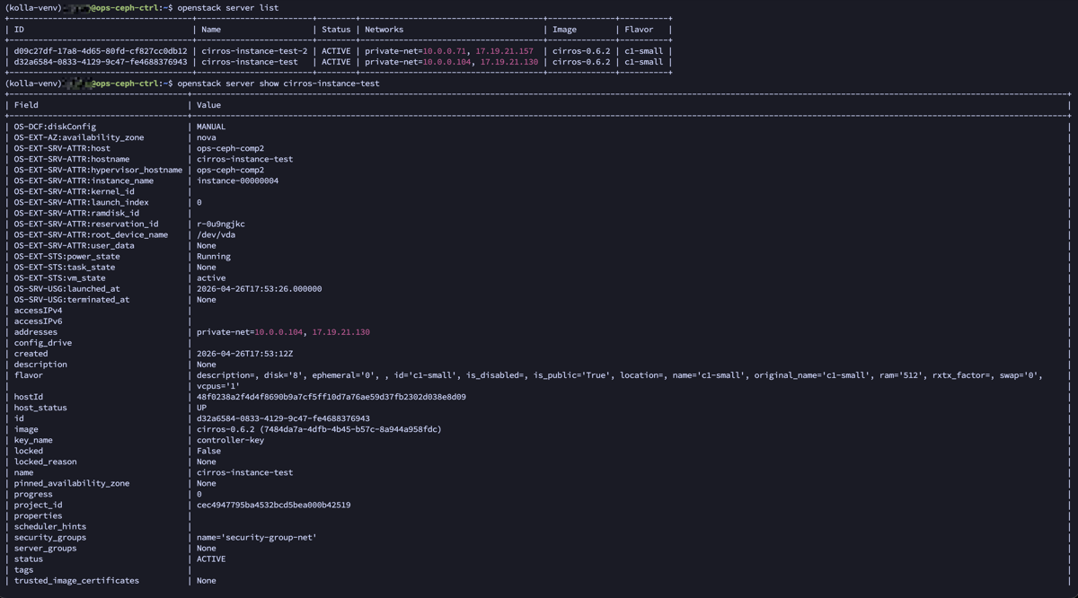Click the security_groups field name
Image resolution: width=1078 pixels, height=598 pixels.
(x=50, y=536)
